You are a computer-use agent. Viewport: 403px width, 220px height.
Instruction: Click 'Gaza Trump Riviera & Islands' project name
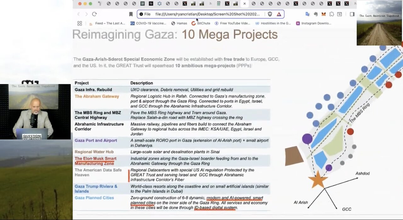tap(96, 189)
